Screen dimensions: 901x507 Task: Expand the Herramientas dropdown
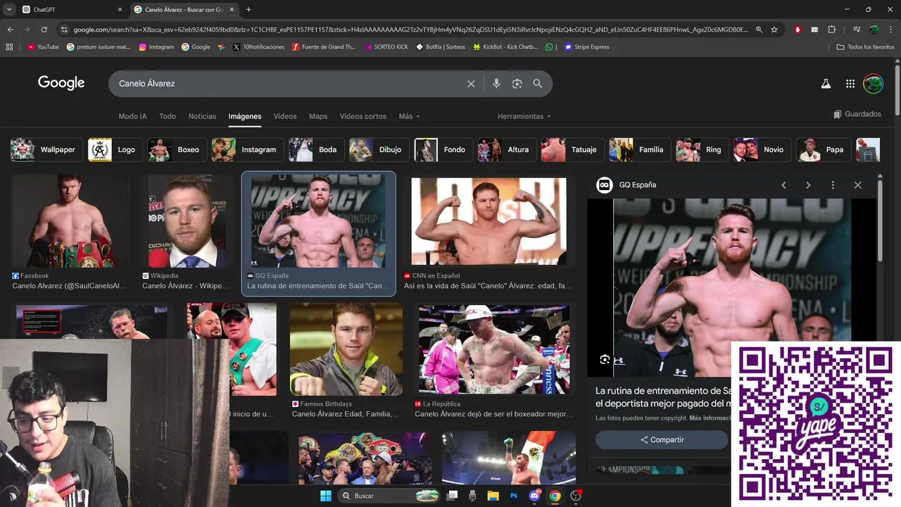pos(524,116)
